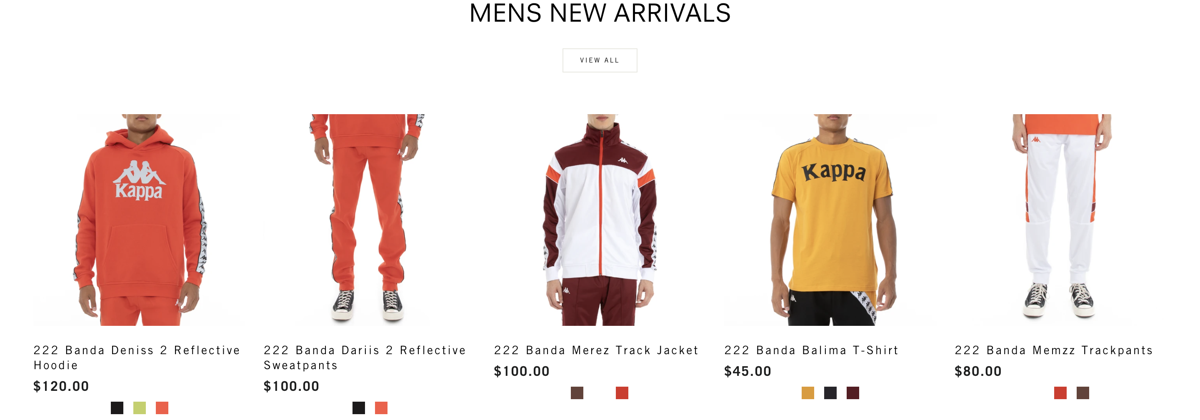Open 222 Banda Merez Track Jacket link

pos(596,350)
